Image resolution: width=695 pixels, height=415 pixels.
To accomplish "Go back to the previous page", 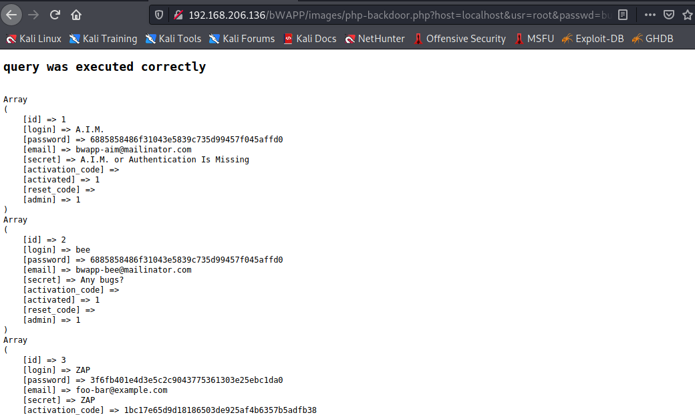I will 11,15.
